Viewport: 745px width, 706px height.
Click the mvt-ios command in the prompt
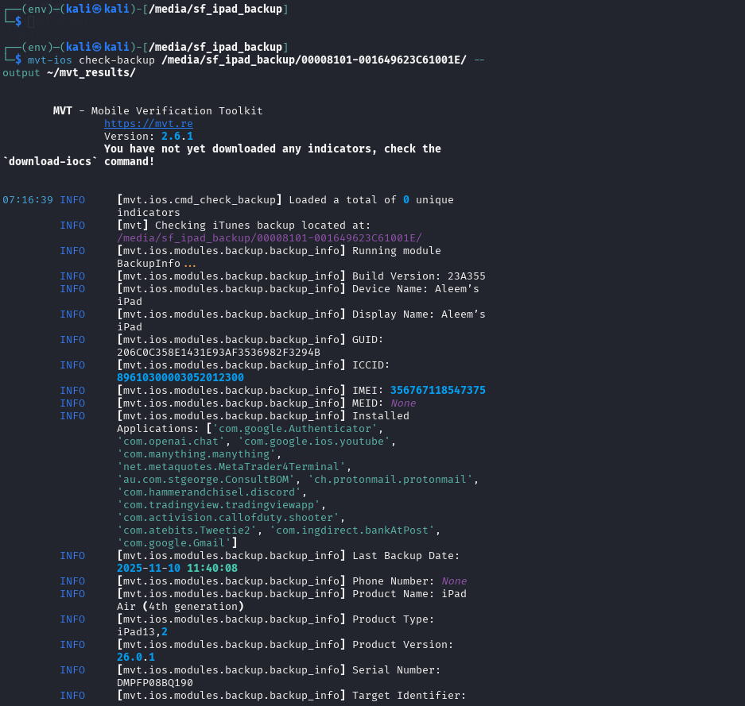[49, 60]
